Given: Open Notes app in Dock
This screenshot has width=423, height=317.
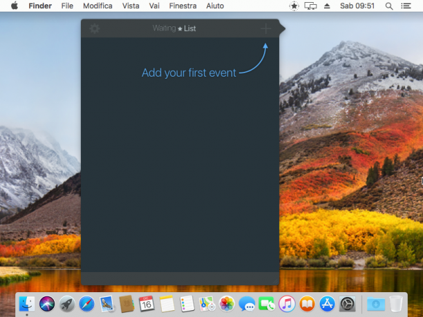Looking at the screenshot, I should 167,304.
